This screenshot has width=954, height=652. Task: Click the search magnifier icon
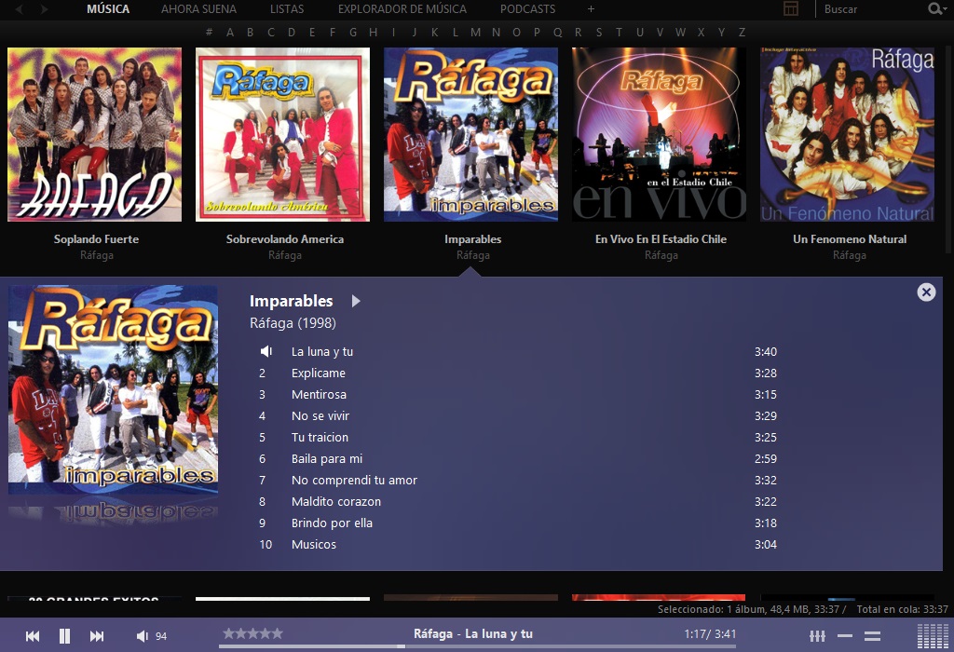coord(934,9)
